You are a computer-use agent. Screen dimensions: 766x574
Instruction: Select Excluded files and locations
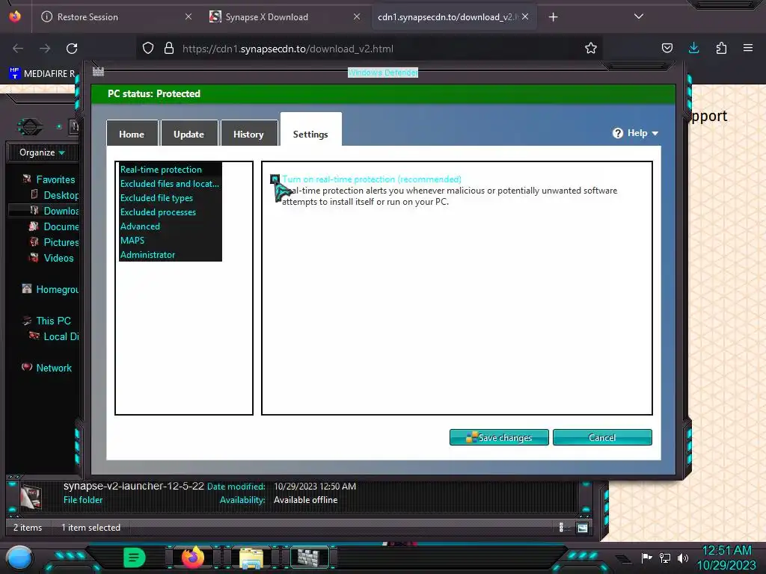[170, 184]
